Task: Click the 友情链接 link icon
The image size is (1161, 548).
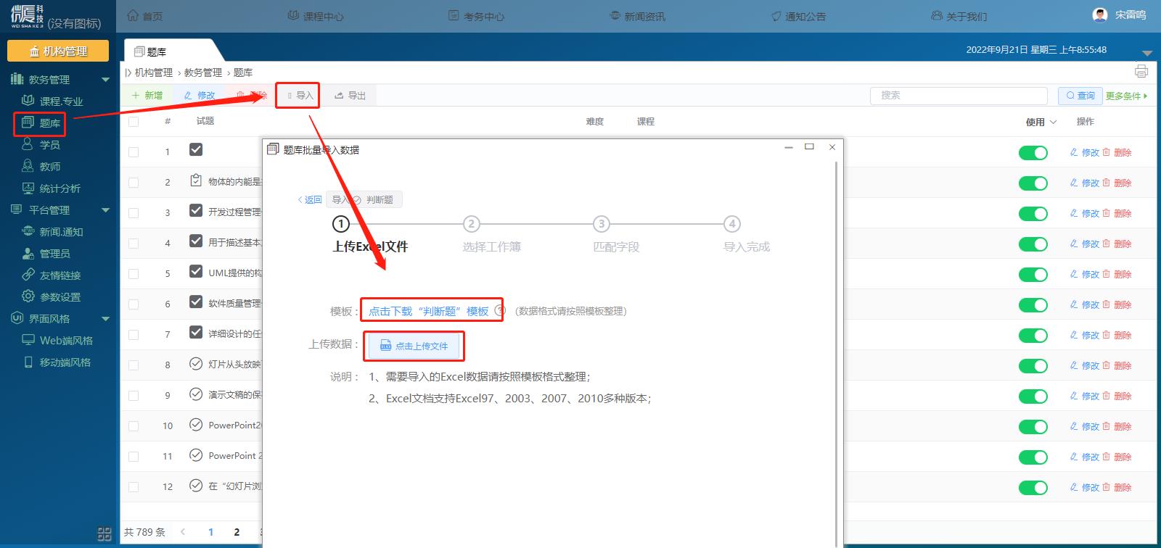Action: [x=28, y=275]
